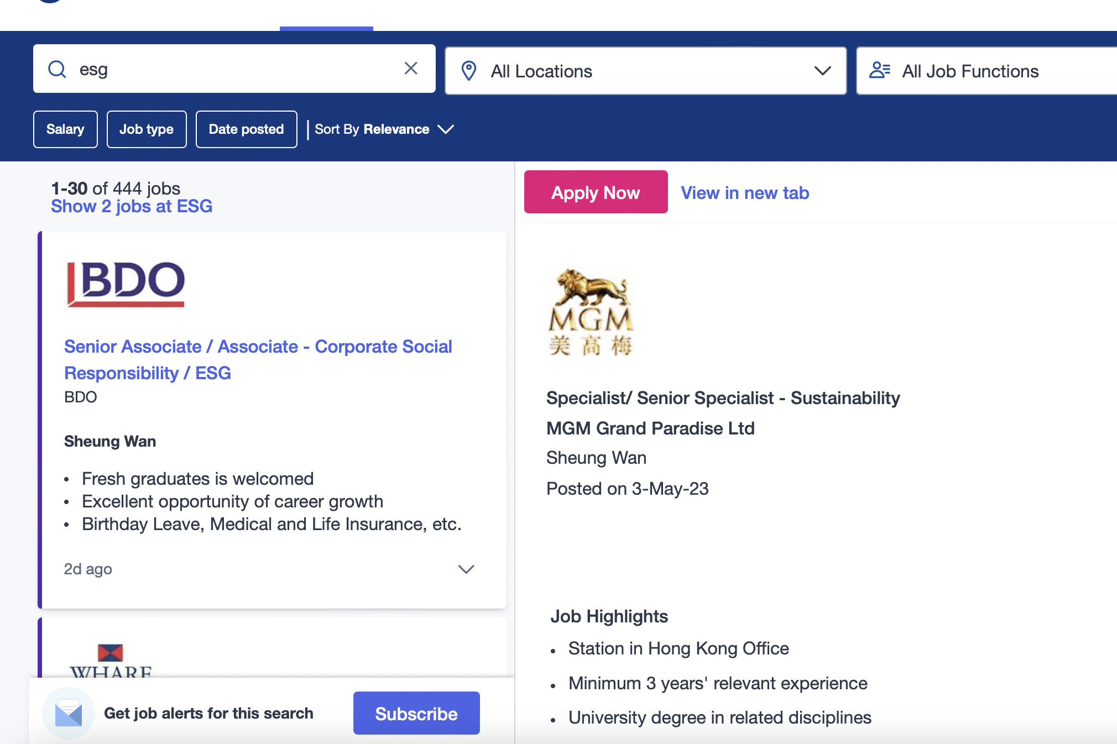1117x744 pixels.
Task: Open the Job type filter
Action: tap(147, 129)
